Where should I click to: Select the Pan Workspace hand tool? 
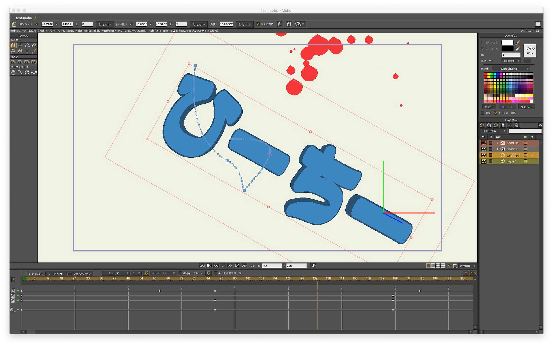click(x=13, y=72)
